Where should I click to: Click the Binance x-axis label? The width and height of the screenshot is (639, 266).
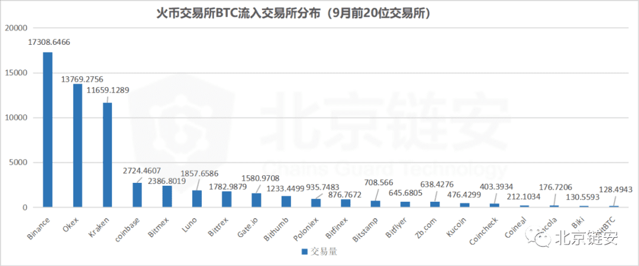tap(39, 228)
